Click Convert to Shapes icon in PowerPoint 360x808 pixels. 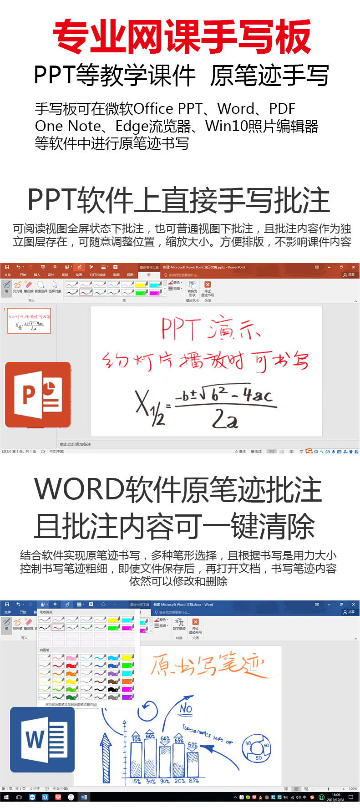(192, 287)
